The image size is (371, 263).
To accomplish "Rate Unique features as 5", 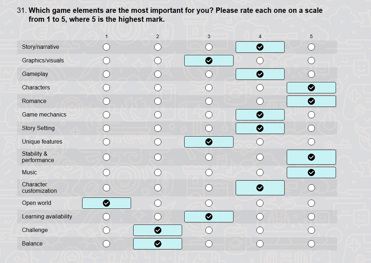I will click(x=311, y=142).
